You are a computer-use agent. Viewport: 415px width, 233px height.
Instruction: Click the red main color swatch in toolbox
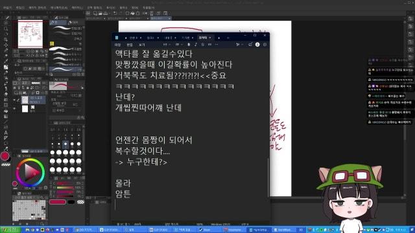pos(5,156)
